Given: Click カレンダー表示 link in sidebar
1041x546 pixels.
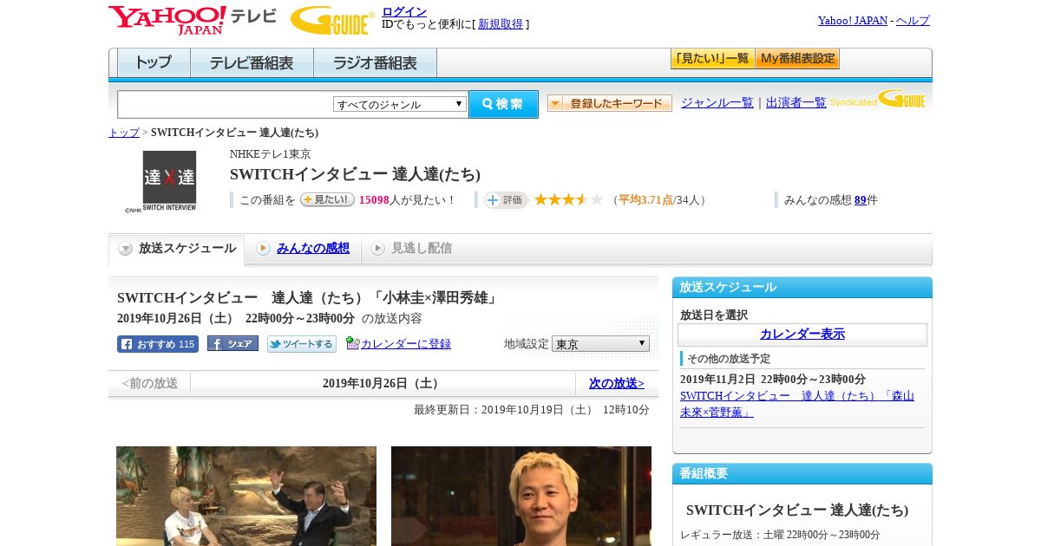Looking at the screenshot, I should 802,334.
